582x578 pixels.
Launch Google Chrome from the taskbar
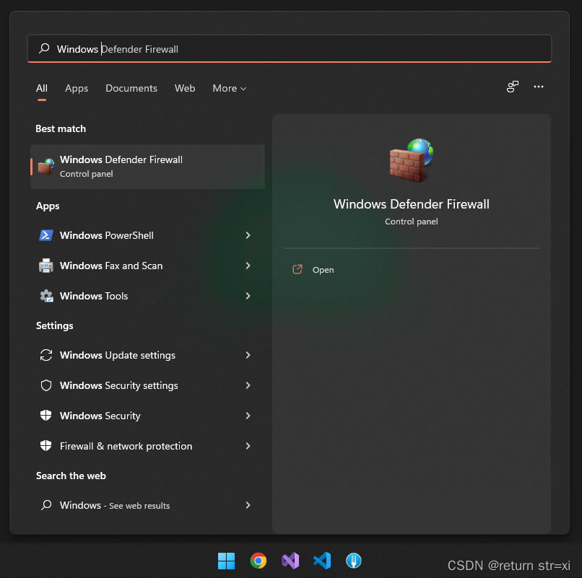pos(258,561)
